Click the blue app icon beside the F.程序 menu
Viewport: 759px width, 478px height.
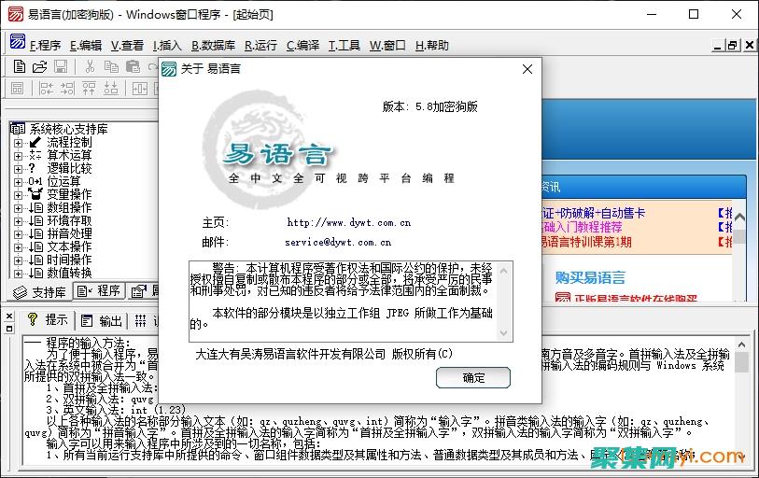click(x=18, y=42)
